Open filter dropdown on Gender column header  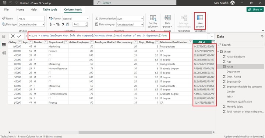(46, 42)
